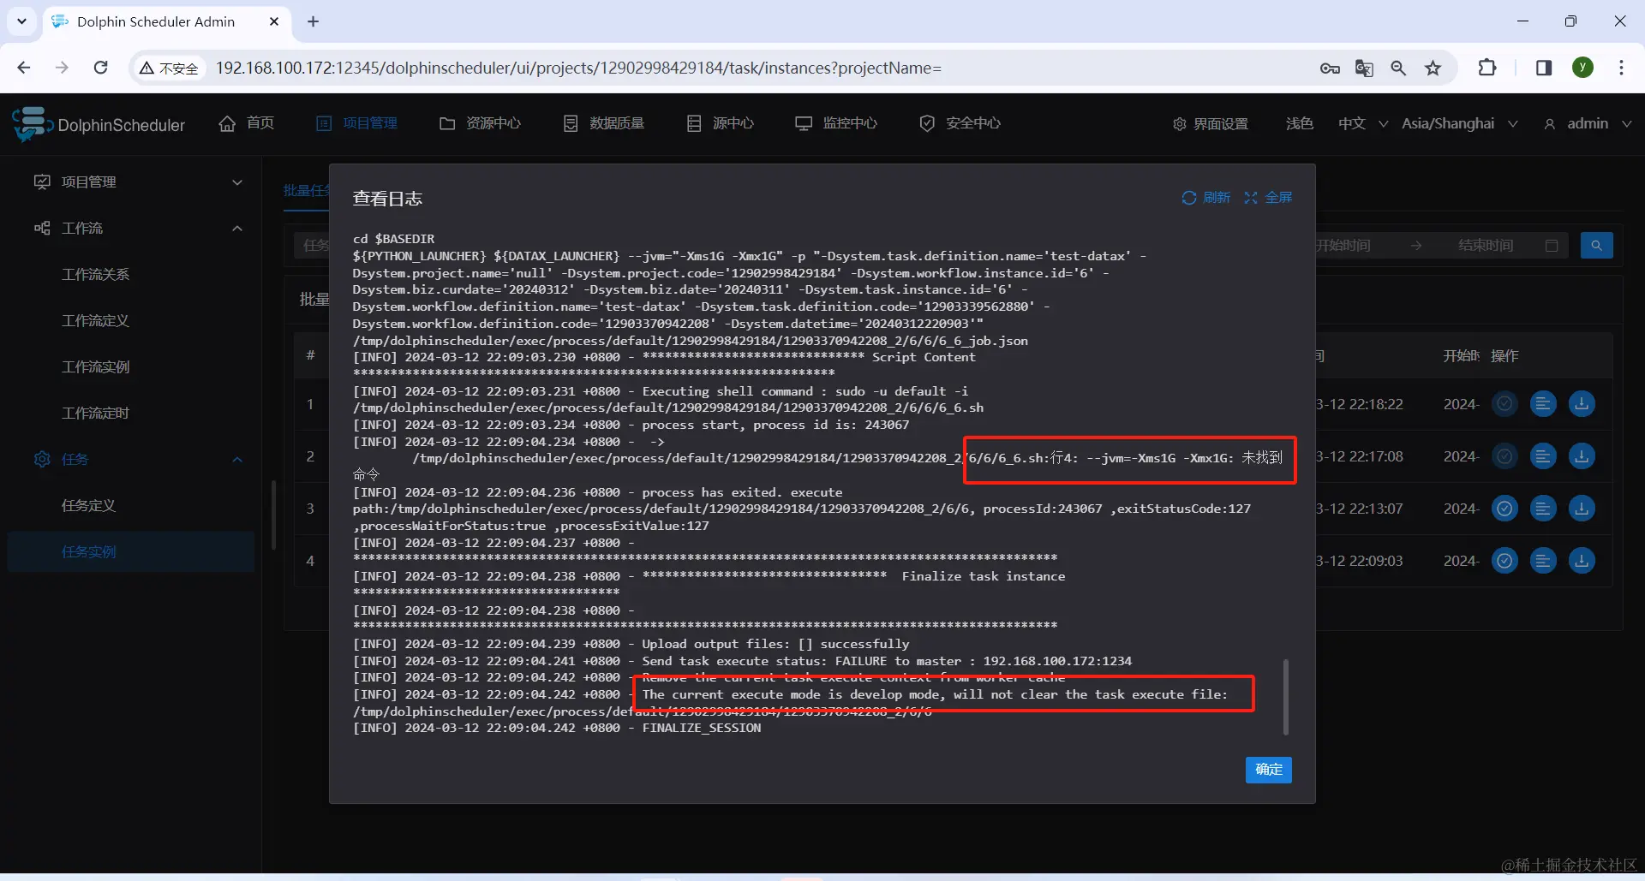Select 任务定义 in the sidebar

pos(88,505)
